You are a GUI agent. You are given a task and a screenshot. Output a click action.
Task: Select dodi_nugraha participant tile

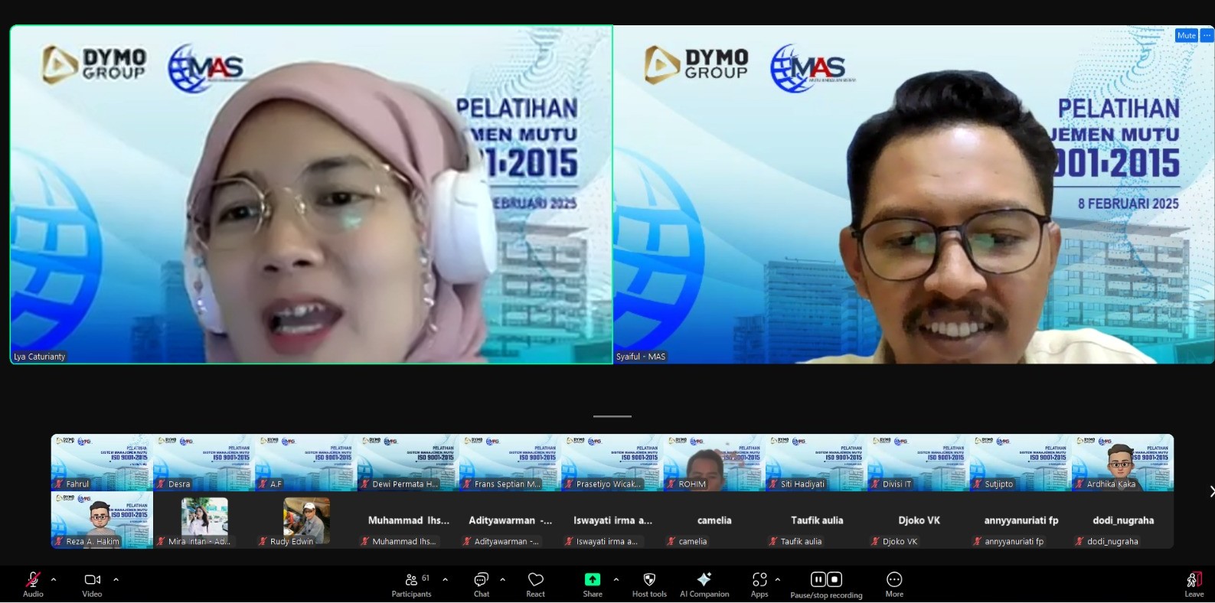tap(1122, 520)
